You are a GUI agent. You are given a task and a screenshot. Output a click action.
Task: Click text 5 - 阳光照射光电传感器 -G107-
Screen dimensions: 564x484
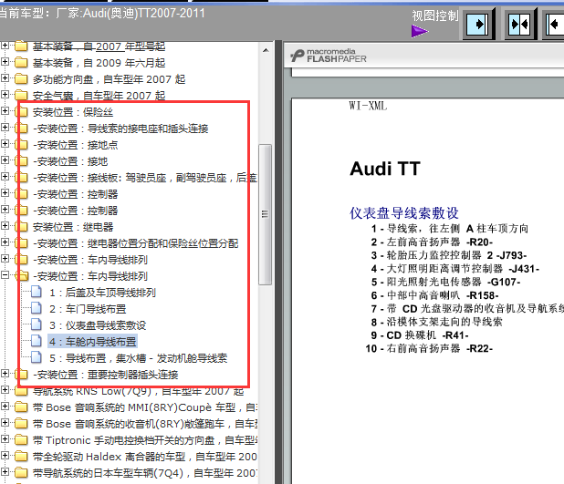click(x=445, y=282)
